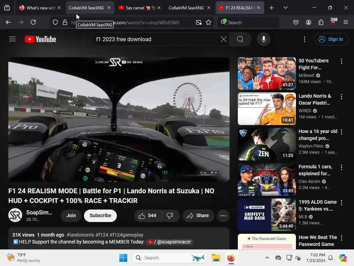The height and width of the screenshot is (266, 354).
Task: Share the F1 24 video
Action: (198, 215)
